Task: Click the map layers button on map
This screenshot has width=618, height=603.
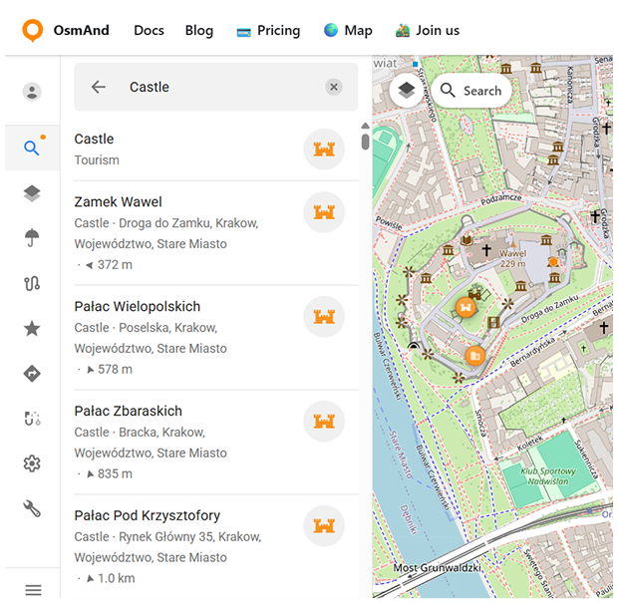Action: click(406, 91)
